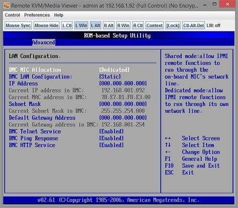Click the Subnet Mask value field
The image size is (238, 208).
tap(123, 104)
